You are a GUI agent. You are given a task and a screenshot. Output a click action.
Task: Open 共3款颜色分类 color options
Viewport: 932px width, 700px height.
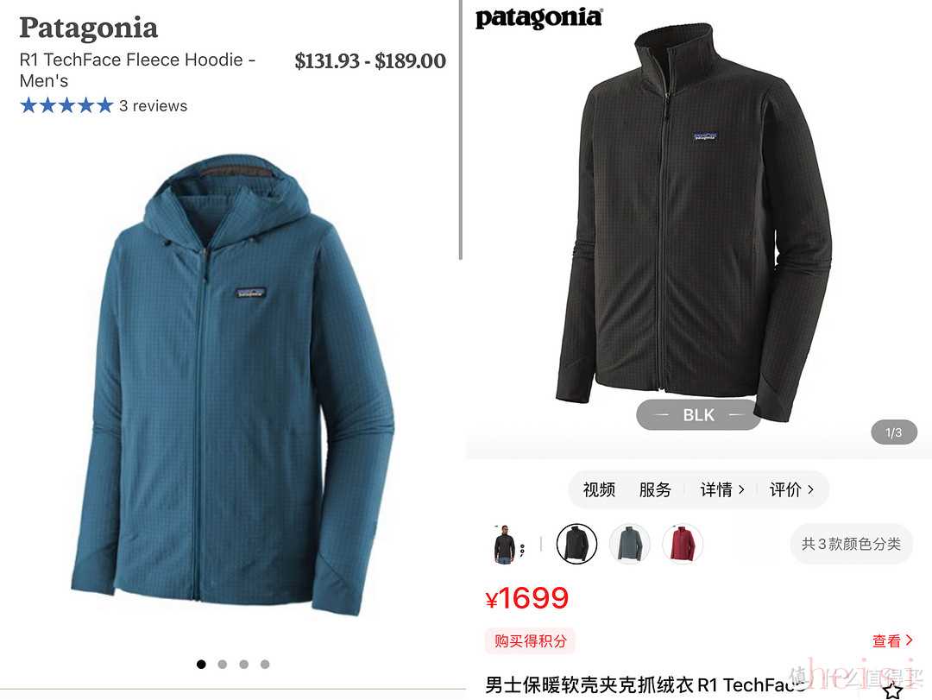tap(851, 544)
